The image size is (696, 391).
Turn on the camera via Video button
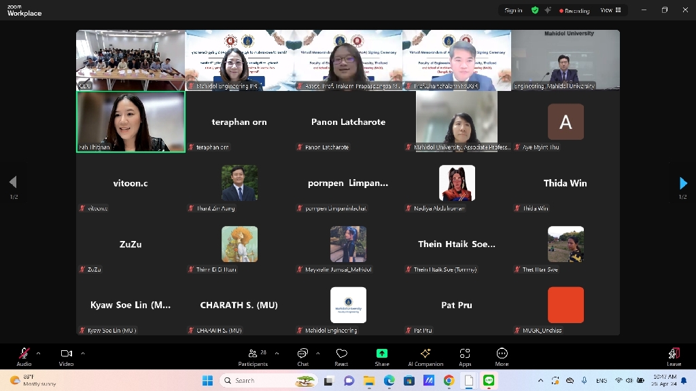coord(66,356)
